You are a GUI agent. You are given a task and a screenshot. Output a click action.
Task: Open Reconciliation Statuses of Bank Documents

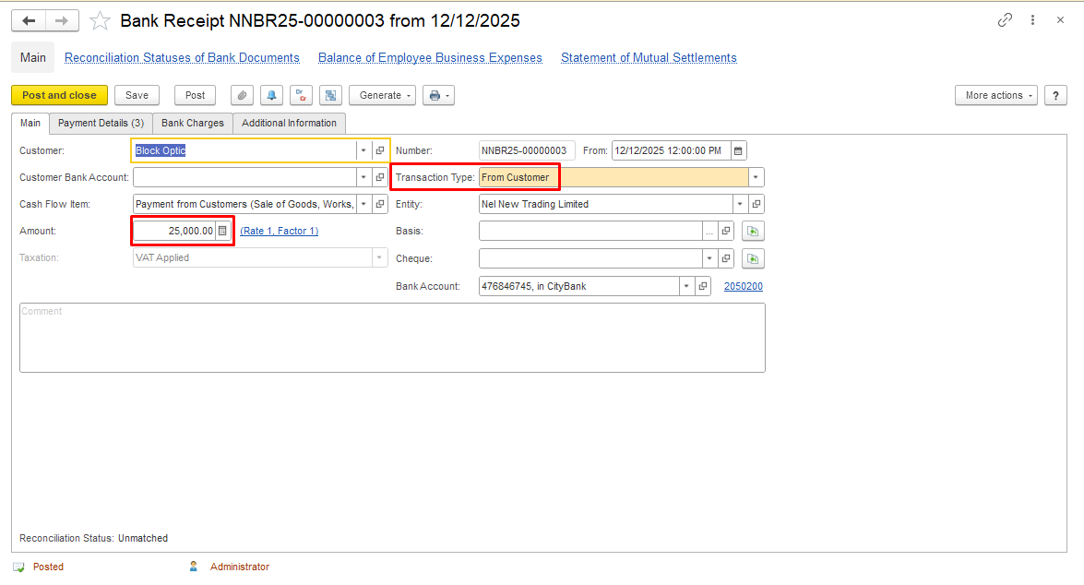click(x=182, y=58)
